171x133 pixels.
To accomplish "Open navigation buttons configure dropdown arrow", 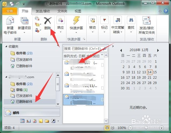I will (58, 121).
